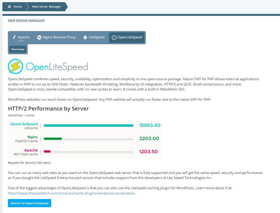Switch to the Apache tab

click(x=21, y=38)
